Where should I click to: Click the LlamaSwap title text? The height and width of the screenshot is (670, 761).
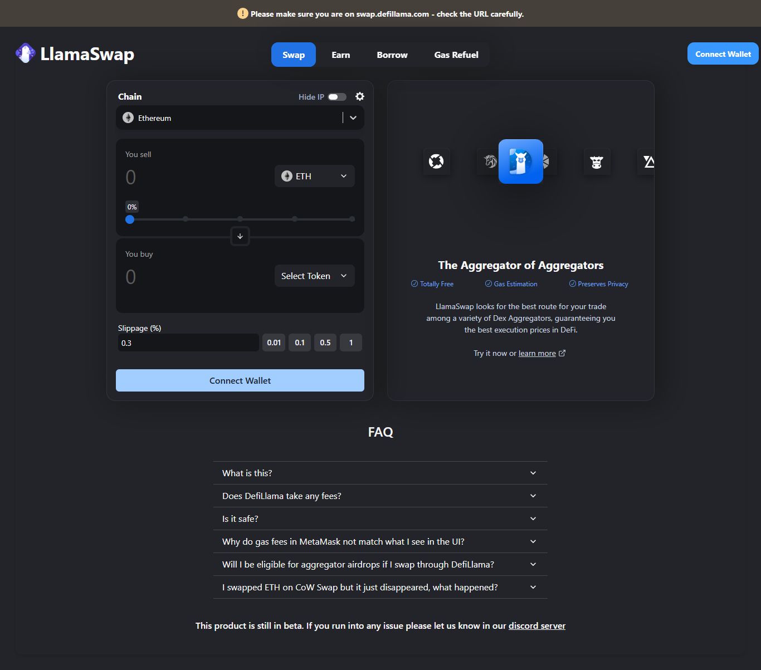(87, 54)
